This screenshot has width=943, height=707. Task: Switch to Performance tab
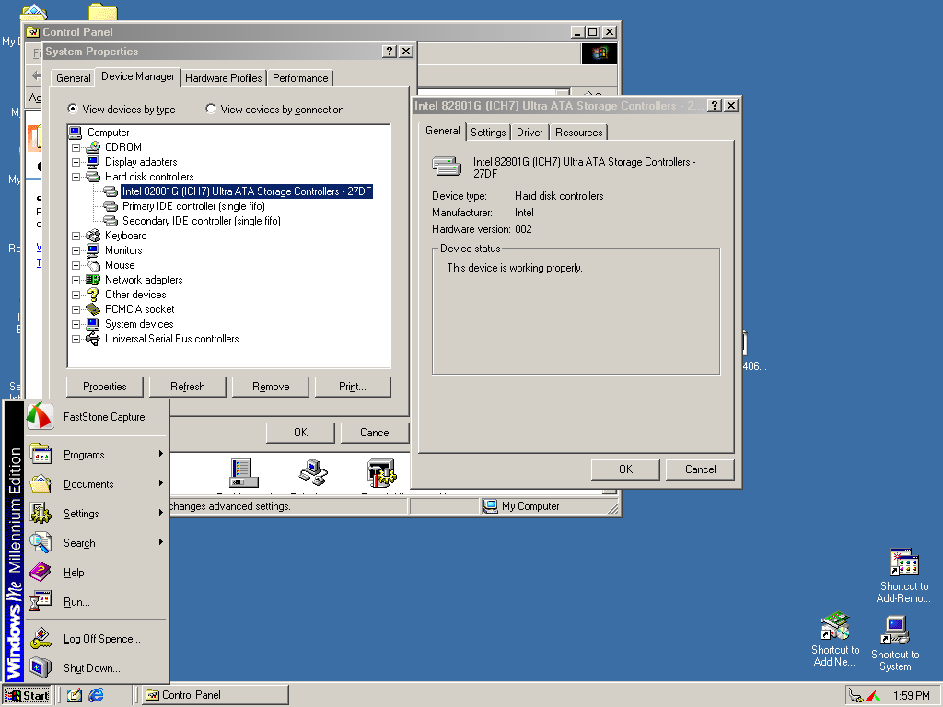[x=300, y=78]
